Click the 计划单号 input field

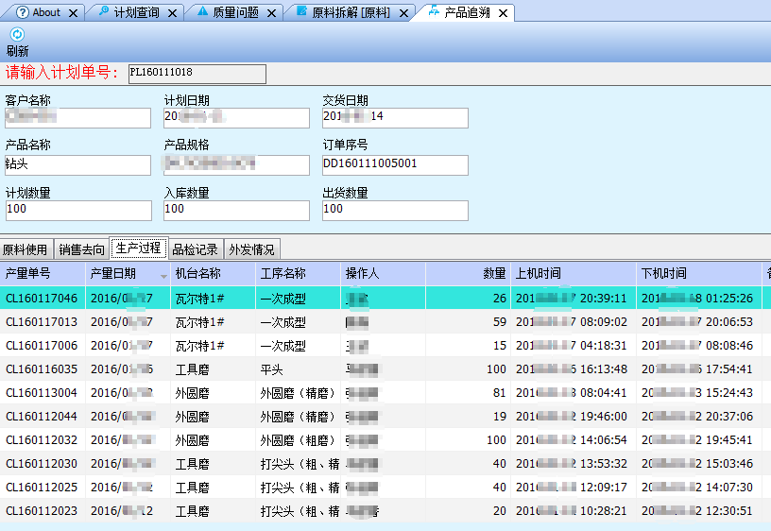tap(197, 74)
